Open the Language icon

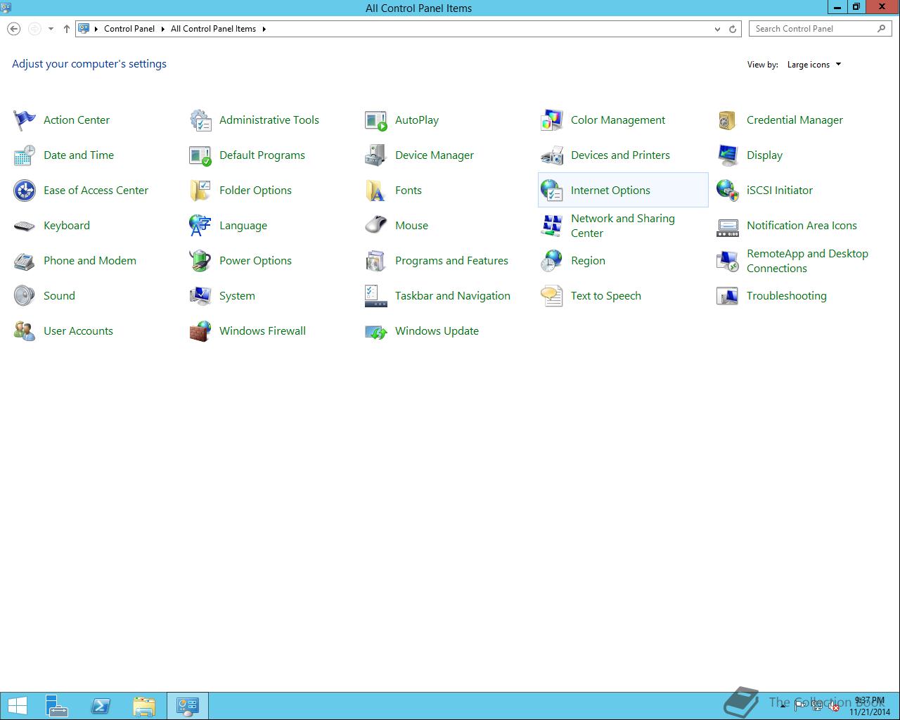pos(200,226)
